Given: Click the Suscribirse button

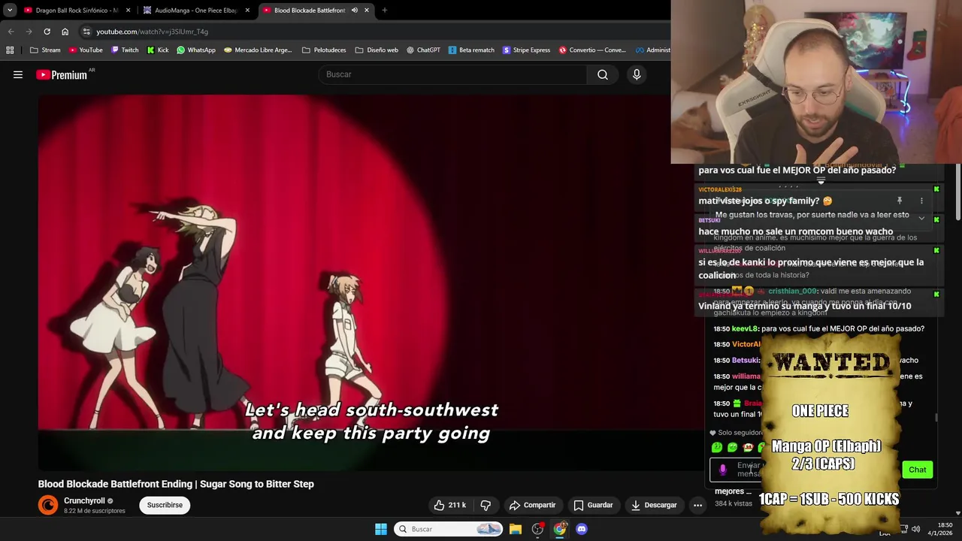Looking at the screenshot, I should (x=165, y=505).
